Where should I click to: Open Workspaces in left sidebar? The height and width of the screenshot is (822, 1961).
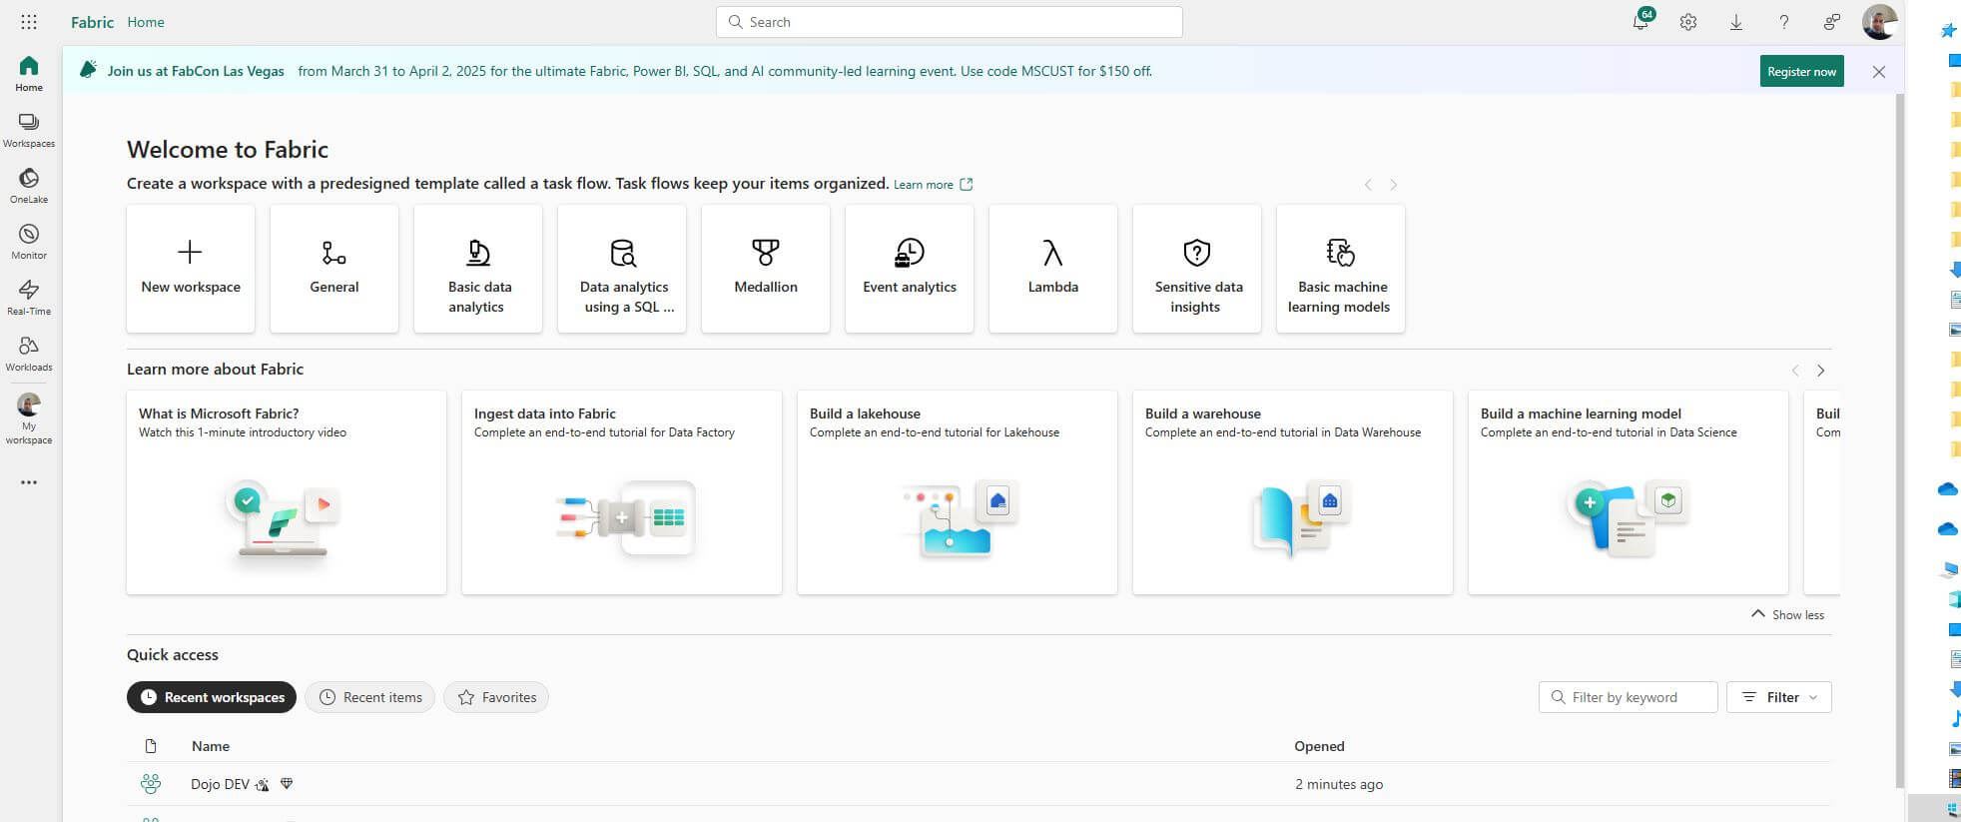point(29,130)
